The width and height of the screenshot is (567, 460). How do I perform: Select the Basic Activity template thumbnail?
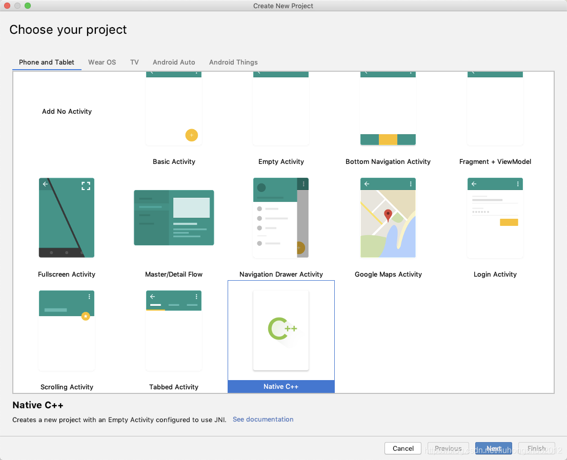[174, 109]
